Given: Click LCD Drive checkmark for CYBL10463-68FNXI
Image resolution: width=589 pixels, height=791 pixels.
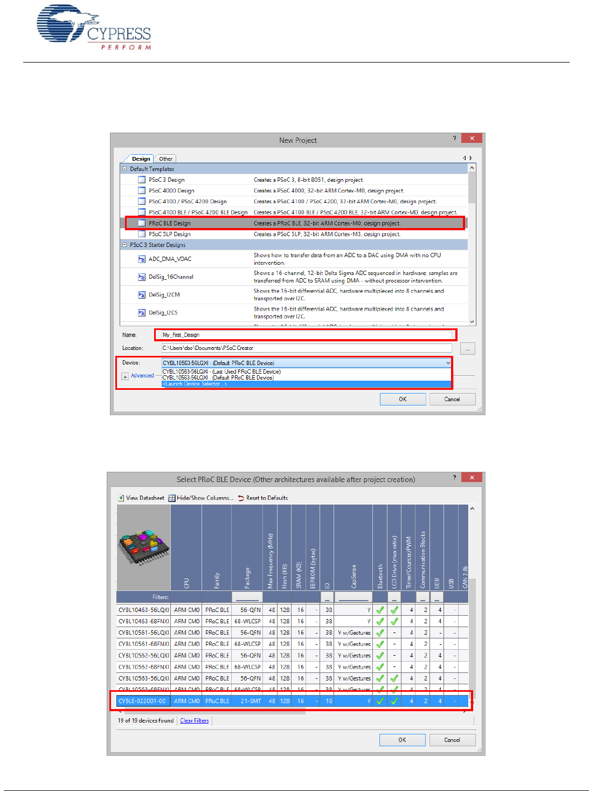Looking at the screenshot, I should pyautogui.click(x=394, y=621).
